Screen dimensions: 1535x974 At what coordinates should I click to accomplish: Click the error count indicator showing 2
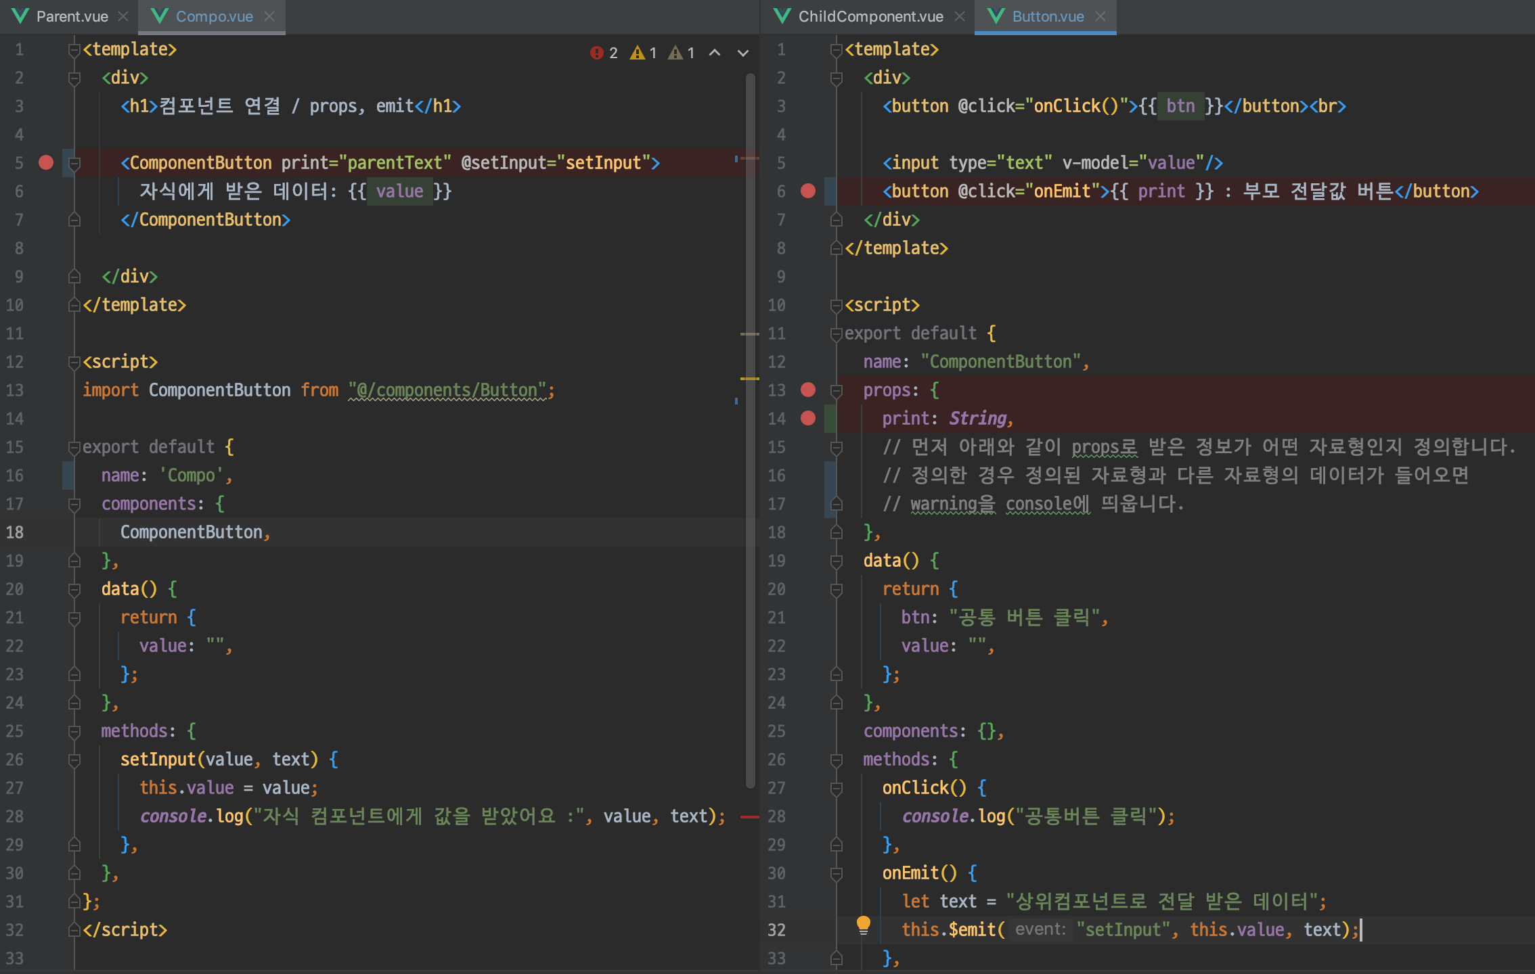tap(604, 53)
